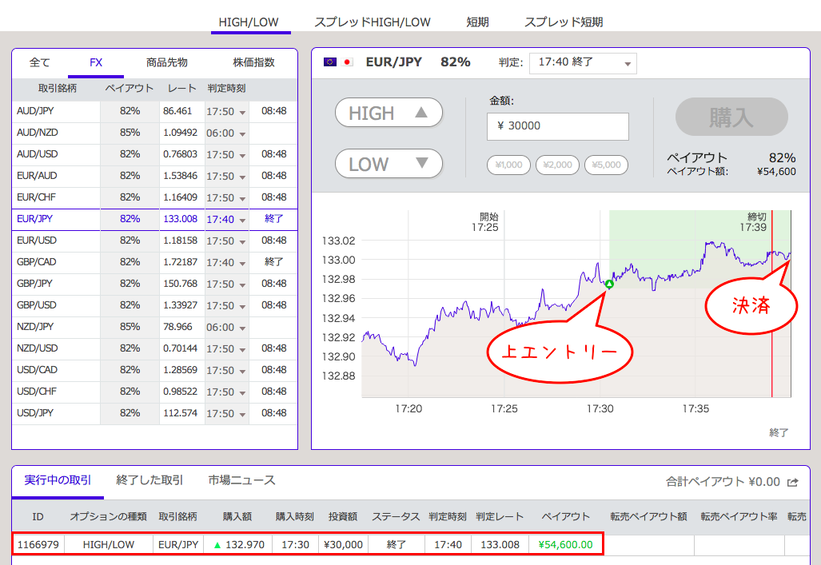This screenshot has height=565, width=821.
Task: Switch to 商品先物 category tab
Action: [x=167, y=62]
